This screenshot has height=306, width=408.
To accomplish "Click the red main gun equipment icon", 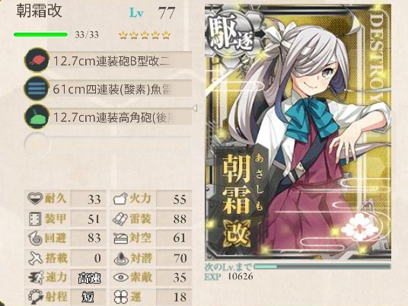I will 37,60.
